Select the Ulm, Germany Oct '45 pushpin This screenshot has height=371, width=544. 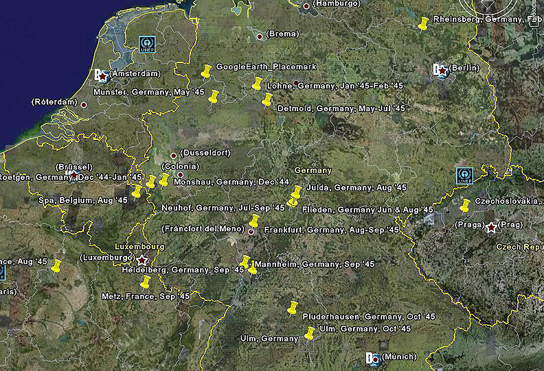point(310,333)
